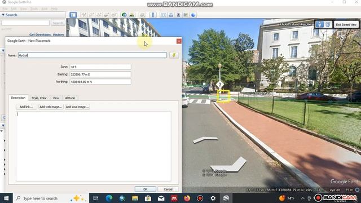The width and height of the screenshot is (361, 203).
Task: Click the Add Placemark toolbar icon
Action: pyautogui.click(x=84, y=15)
